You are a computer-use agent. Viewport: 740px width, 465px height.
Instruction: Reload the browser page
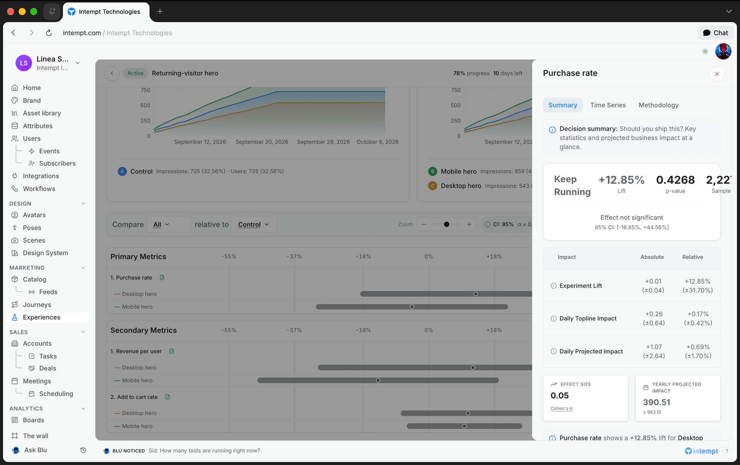coord(49,33)
